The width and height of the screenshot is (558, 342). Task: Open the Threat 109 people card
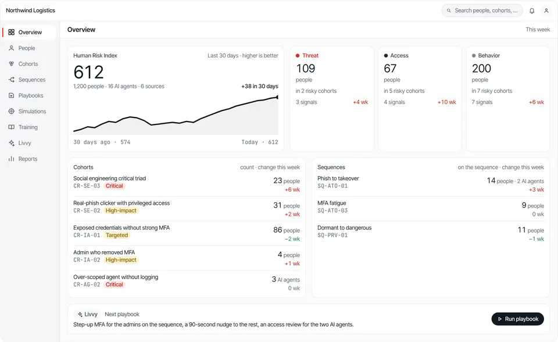coord(332,99)
